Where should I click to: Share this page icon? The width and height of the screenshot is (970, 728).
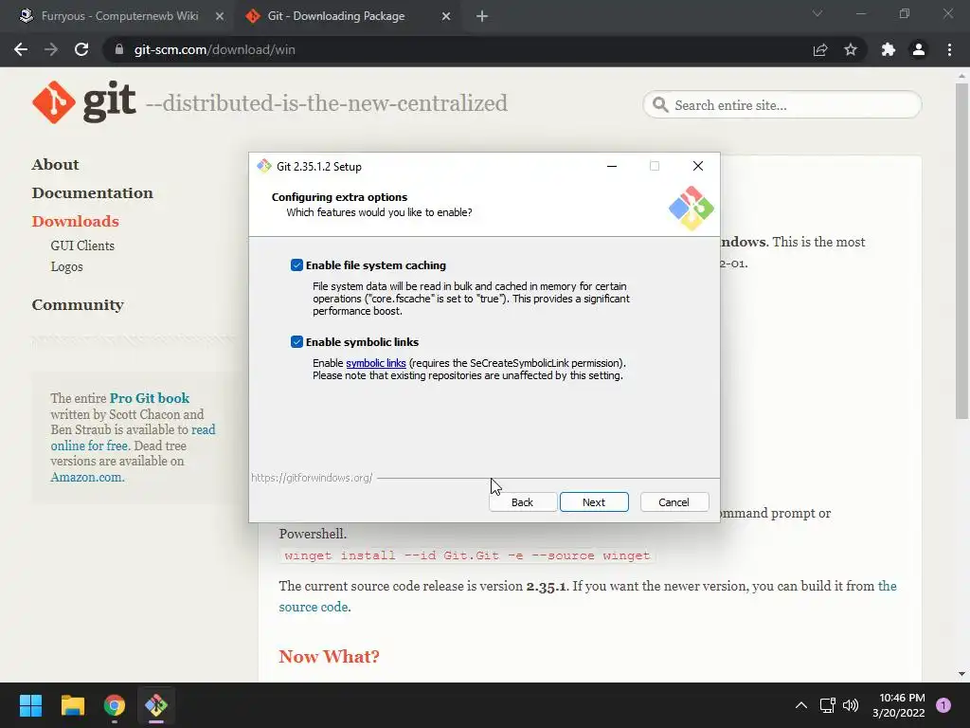(820, 49)
